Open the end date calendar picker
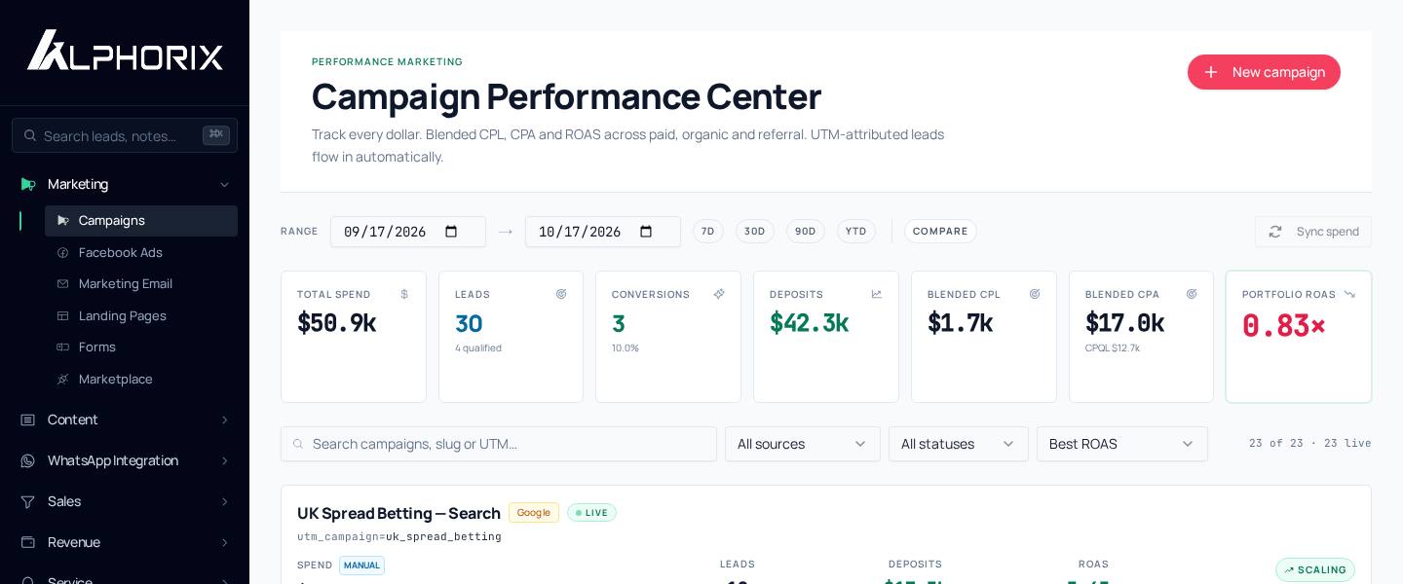The height and width of the screenshot is (584, 1403). tap(646, 232)
